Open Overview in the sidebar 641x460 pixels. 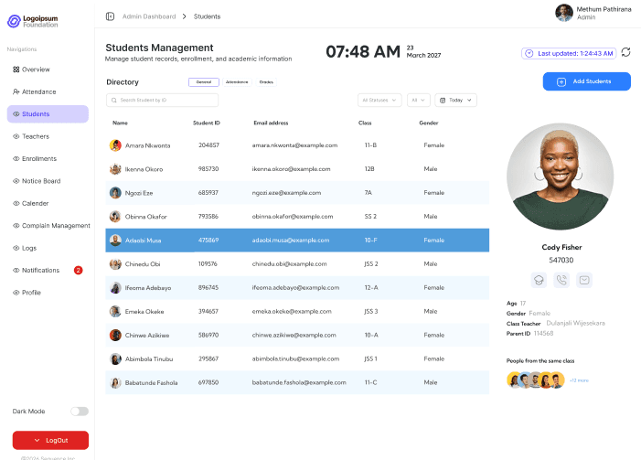(x=31, y=70)
